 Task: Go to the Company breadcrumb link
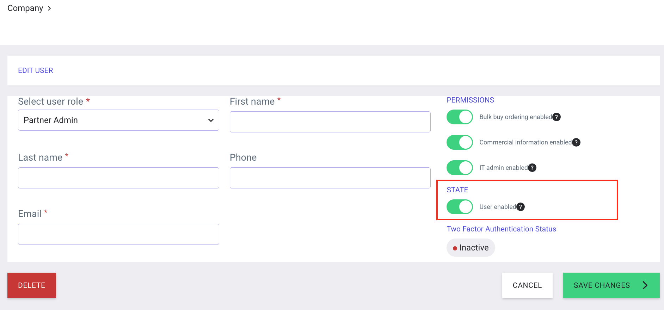(25, 8)
